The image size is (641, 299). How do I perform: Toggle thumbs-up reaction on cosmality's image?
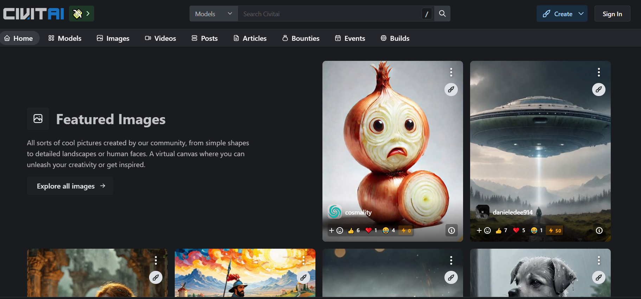point(354,230)
